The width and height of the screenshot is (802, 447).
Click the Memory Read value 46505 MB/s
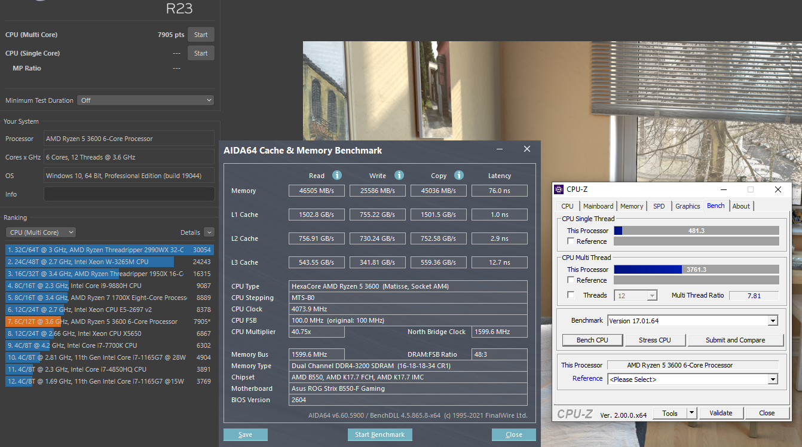[x=317, y=191]
